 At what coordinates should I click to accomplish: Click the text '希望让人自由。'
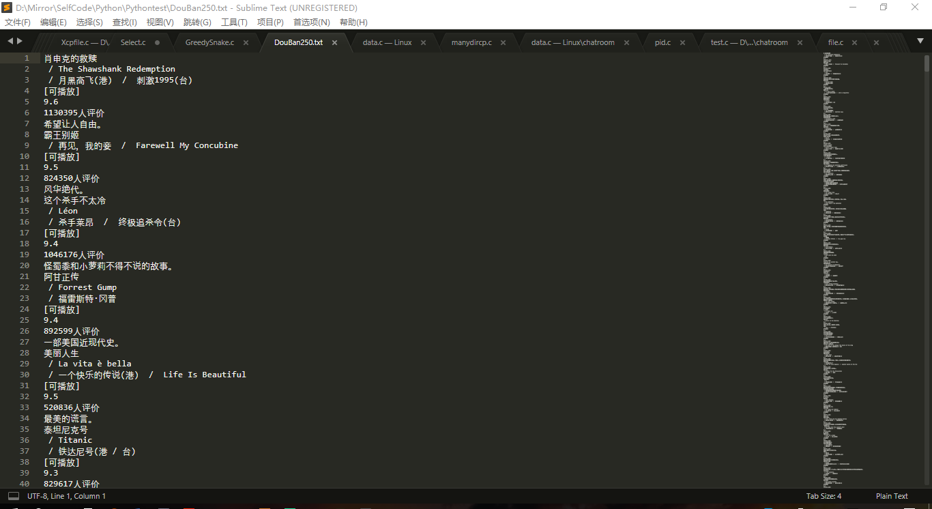coord(74,123)
